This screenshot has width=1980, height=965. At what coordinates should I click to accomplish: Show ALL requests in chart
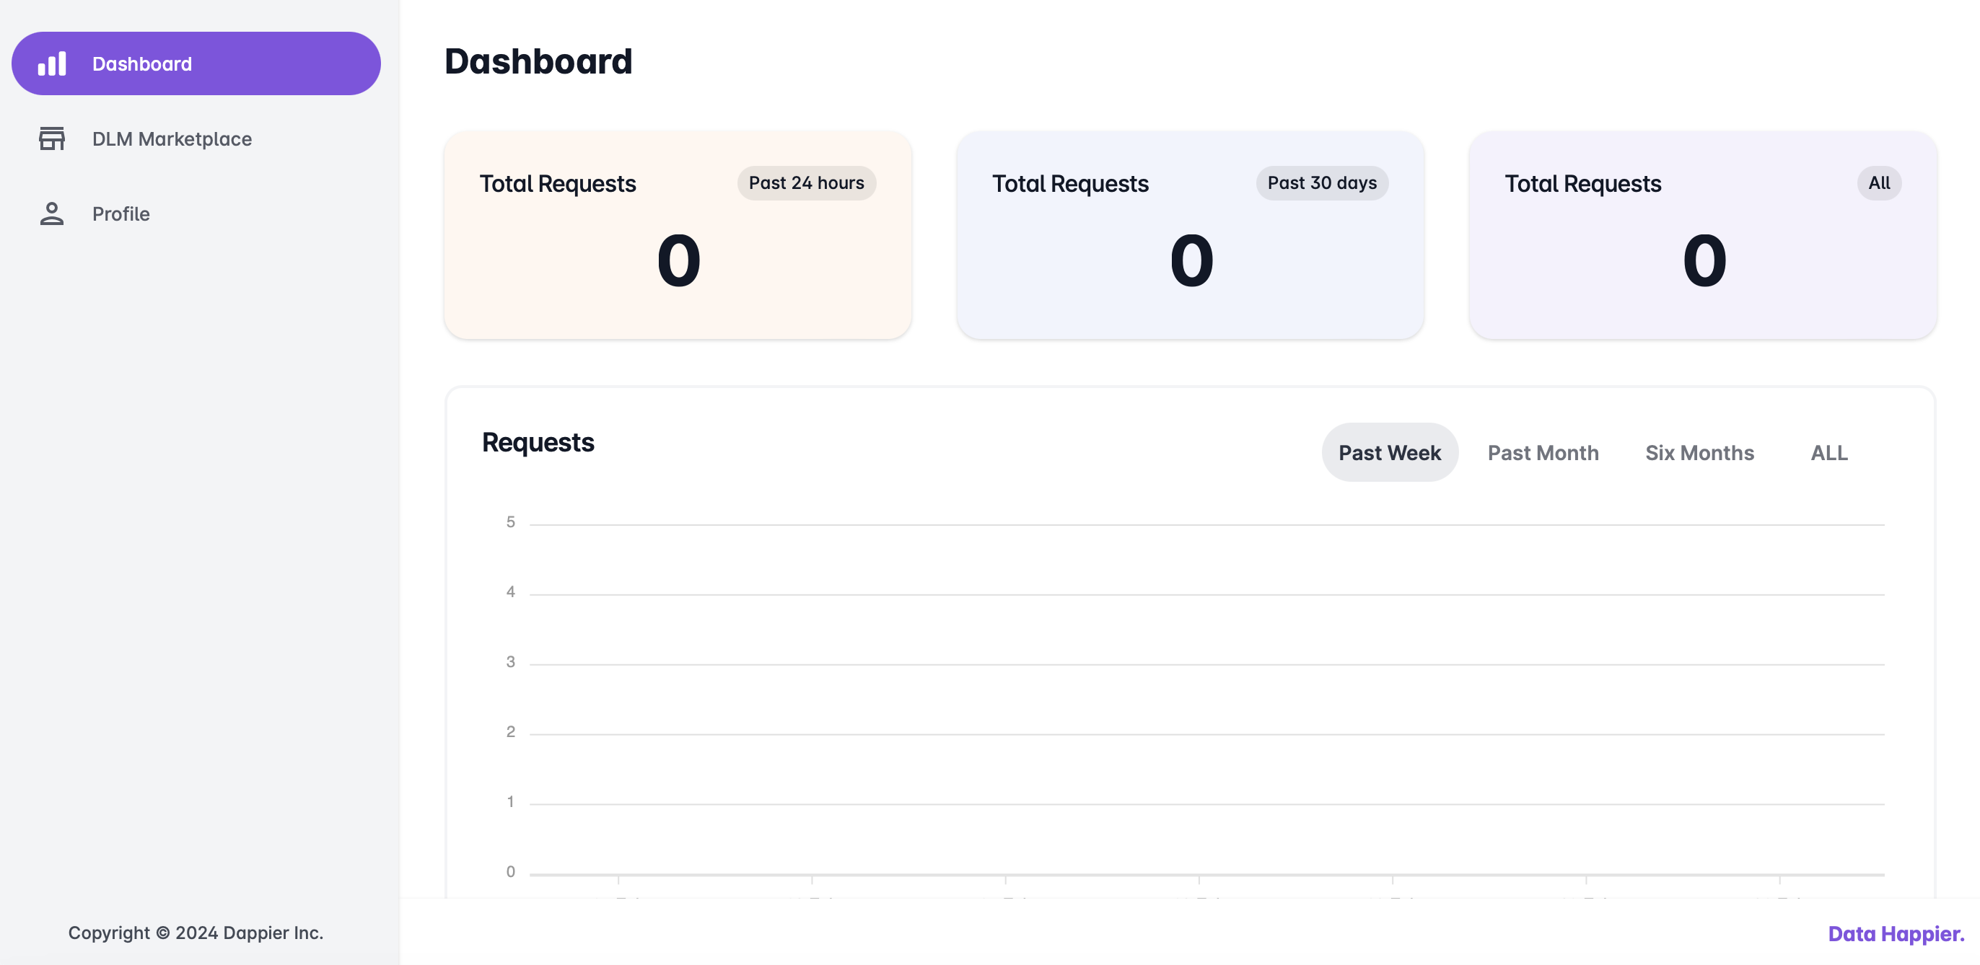pos(1828,452)
